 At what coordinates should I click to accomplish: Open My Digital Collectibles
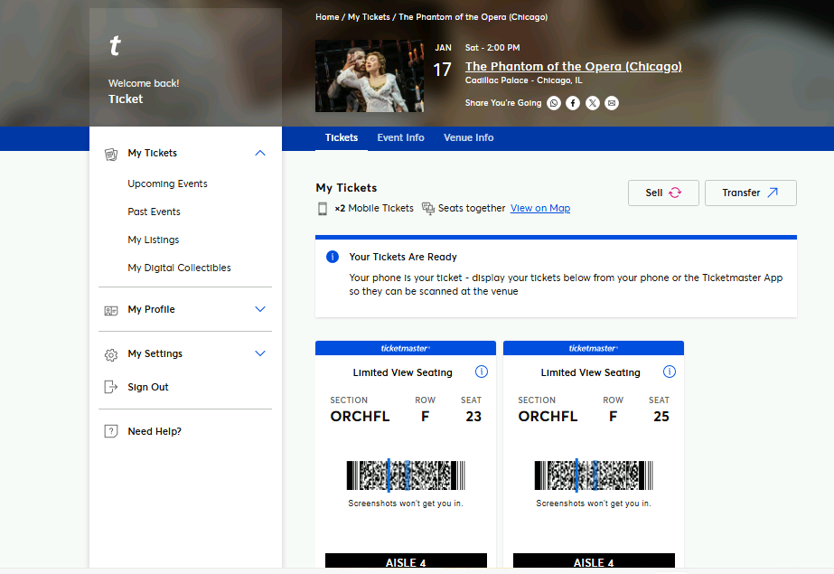click(179, 268)
